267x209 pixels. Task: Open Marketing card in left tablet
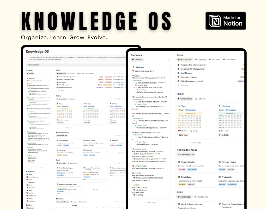pyautogui.click(x=118, y=143)
